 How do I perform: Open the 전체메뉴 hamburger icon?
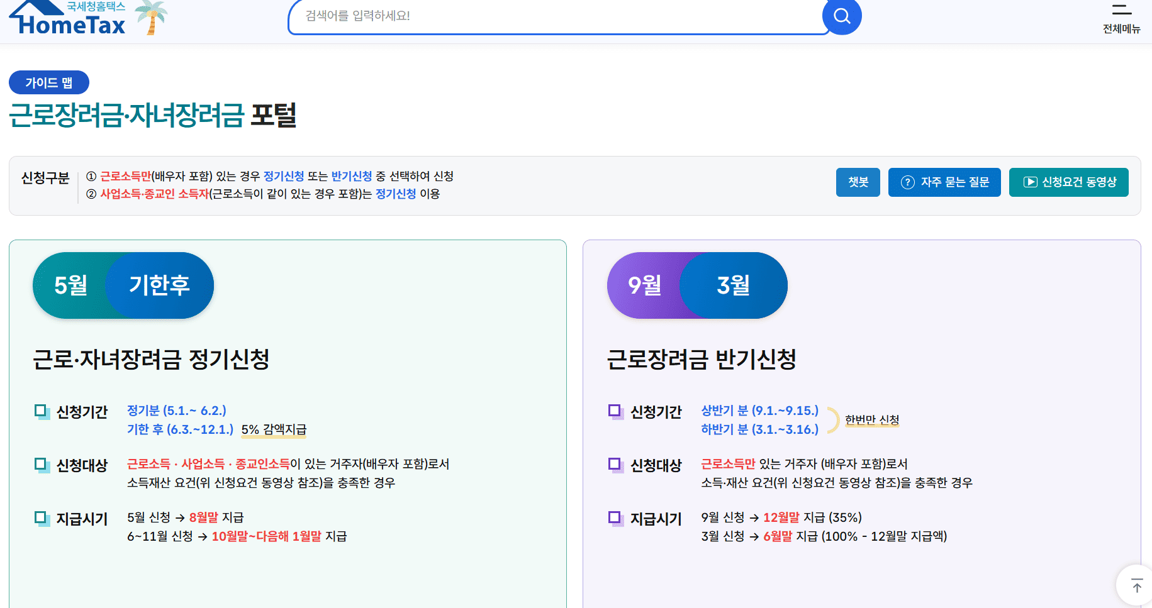(x=1121, y=9)
